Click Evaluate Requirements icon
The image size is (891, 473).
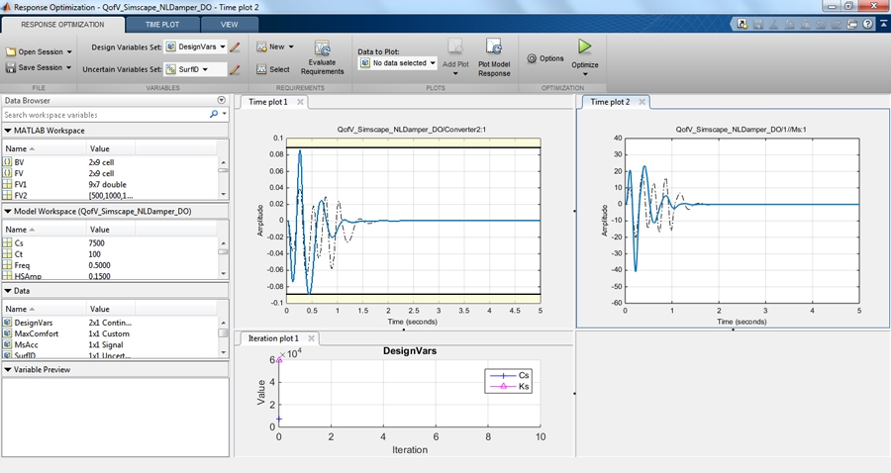click(x=322, y=47)
